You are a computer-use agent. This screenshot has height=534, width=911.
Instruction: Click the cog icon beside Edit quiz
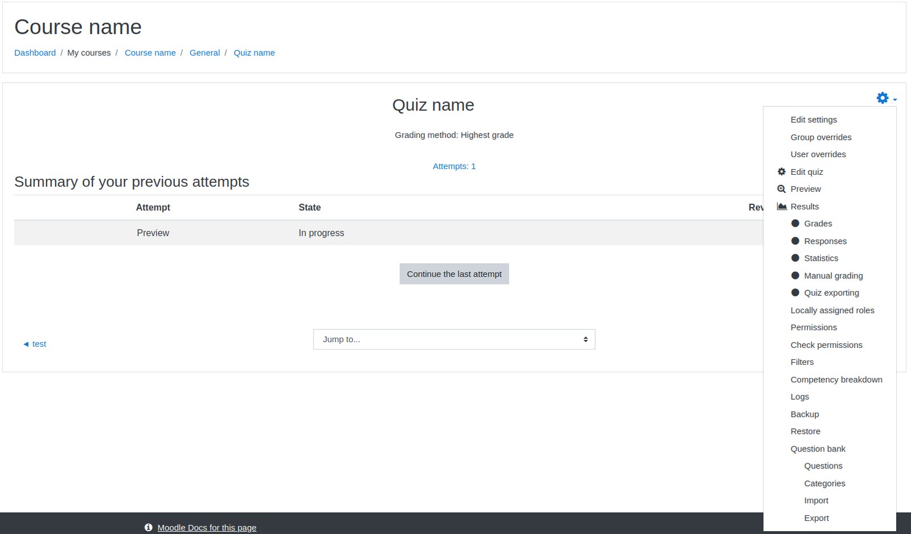pyautogui.click(x=782, y=171)
